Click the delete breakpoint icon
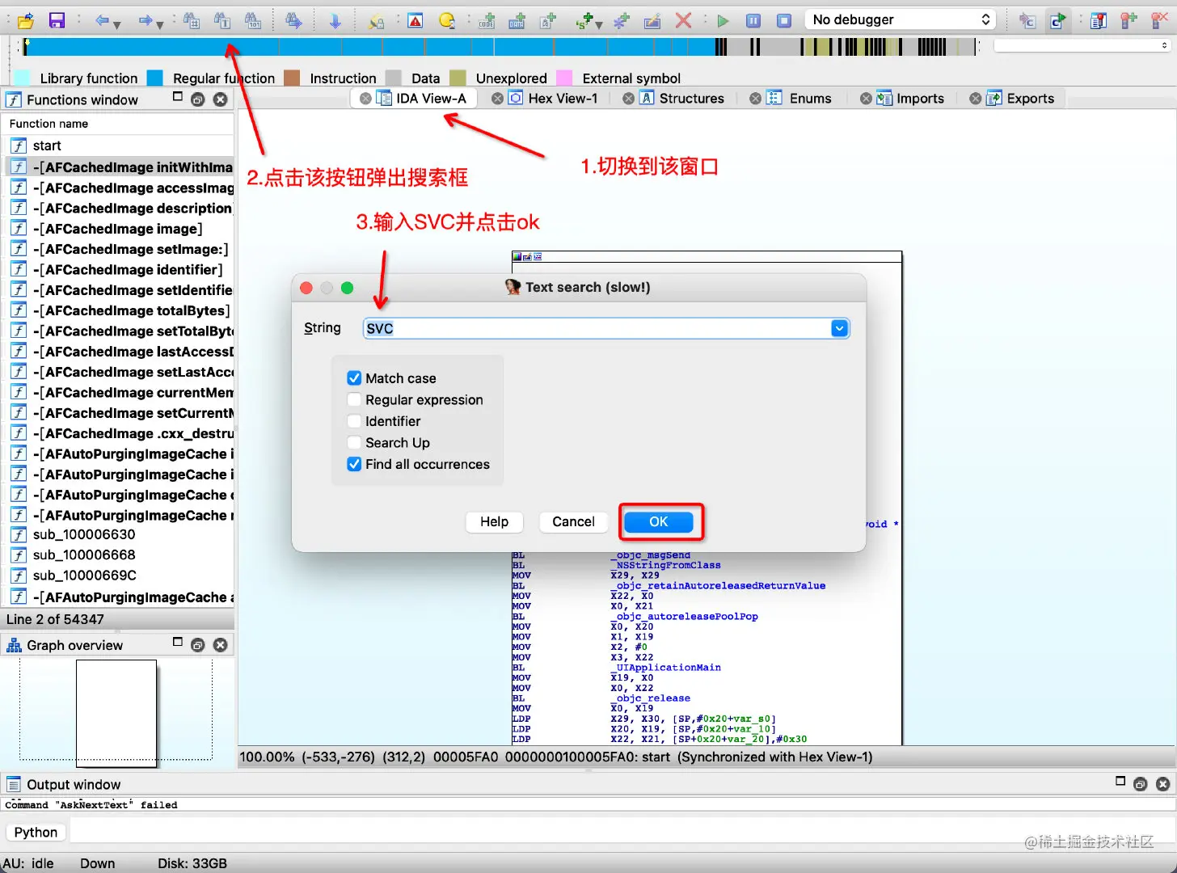This screenshot has width=1177, height=873. 1160,20
